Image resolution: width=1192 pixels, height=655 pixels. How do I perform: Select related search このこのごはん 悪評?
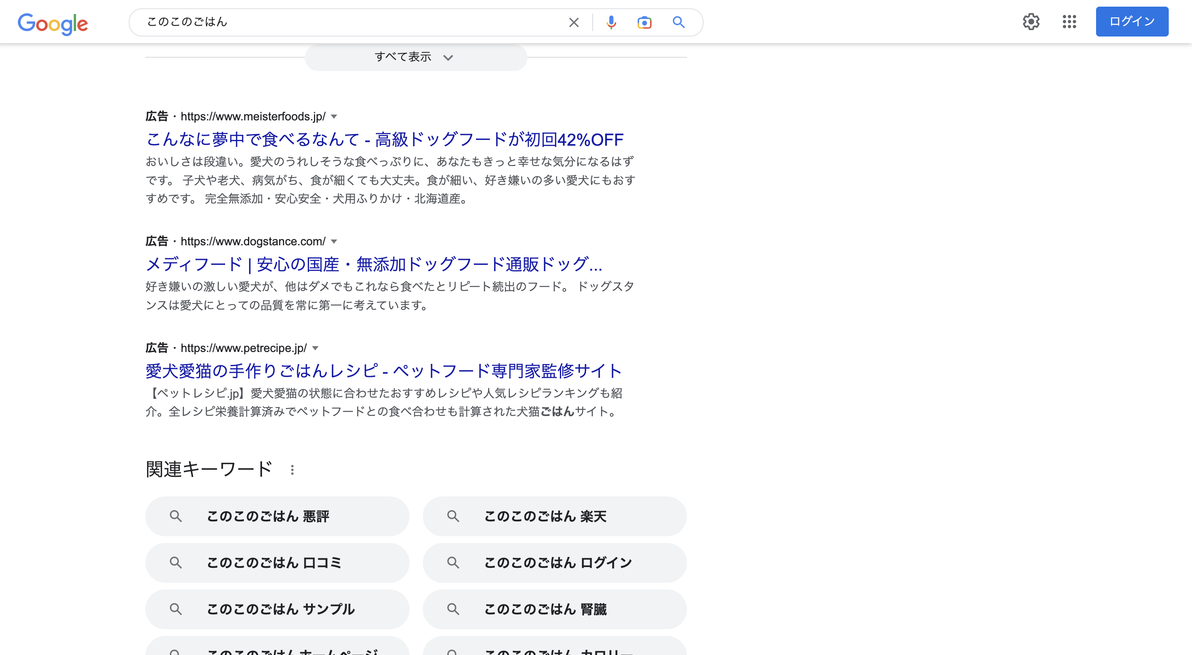[277, 516]
